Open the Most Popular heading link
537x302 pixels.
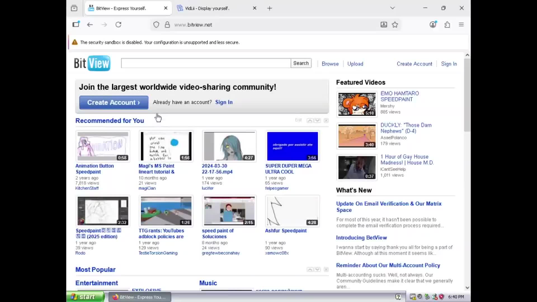(95, 270)
